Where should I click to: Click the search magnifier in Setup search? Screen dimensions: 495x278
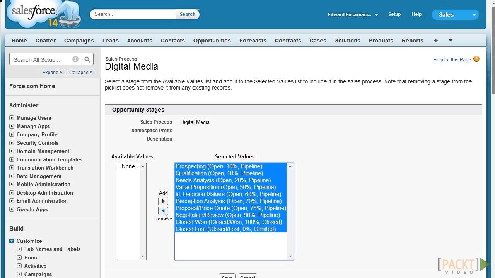point(87,59)
